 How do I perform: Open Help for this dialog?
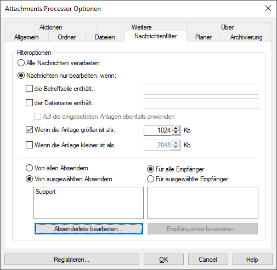pyautogui.click(x=252, y=260)
